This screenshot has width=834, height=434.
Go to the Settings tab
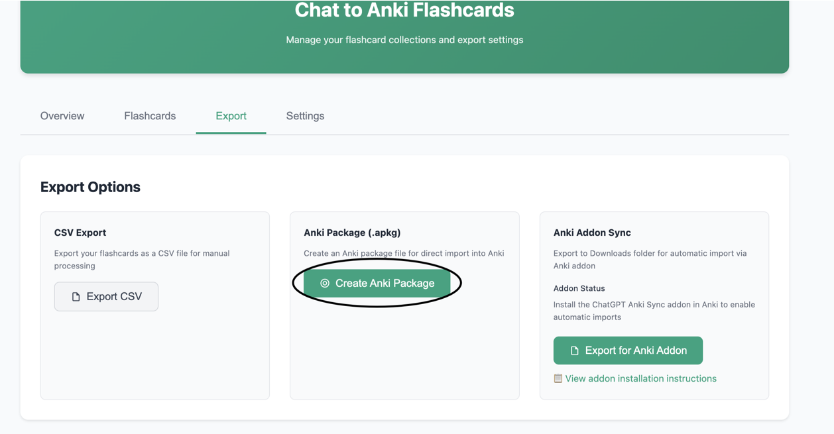tap(305, 116)
